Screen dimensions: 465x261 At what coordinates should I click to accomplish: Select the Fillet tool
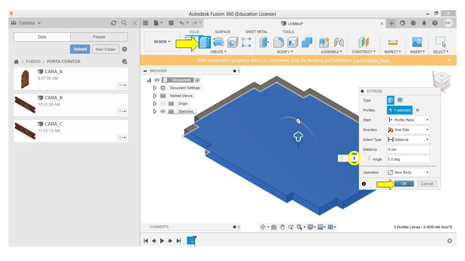coord(279,42)
